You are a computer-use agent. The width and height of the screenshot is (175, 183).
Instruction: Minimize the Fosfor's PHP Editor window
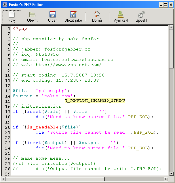pos(161,5)
